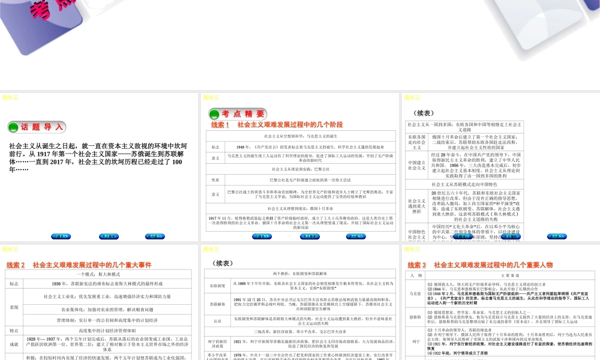Click the 社会主义从诞生之日起 intro paragraph
The image size is (600, 360).
click(98, 158)
